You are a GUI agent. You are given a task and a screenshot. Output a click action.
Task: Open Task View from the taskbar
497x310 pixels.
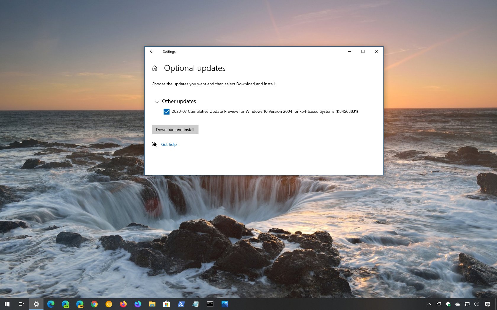click(21, 304)
